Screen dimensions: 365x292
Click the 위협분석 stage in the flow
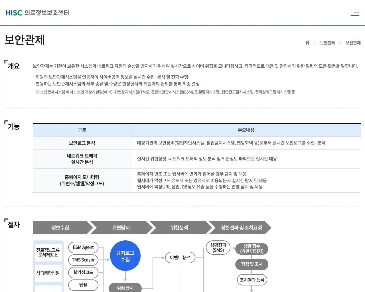179,228
